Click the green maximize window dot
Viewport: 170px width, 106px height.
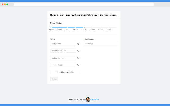coord(7,4)
